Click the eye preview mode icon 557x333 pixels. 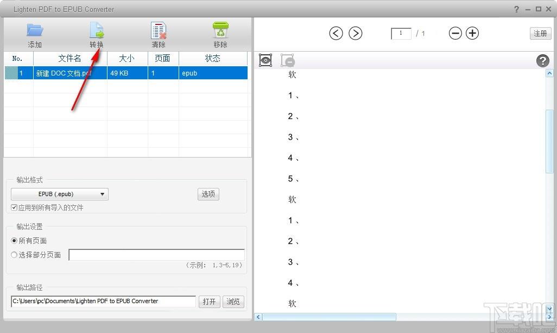(x=265, y=60)
